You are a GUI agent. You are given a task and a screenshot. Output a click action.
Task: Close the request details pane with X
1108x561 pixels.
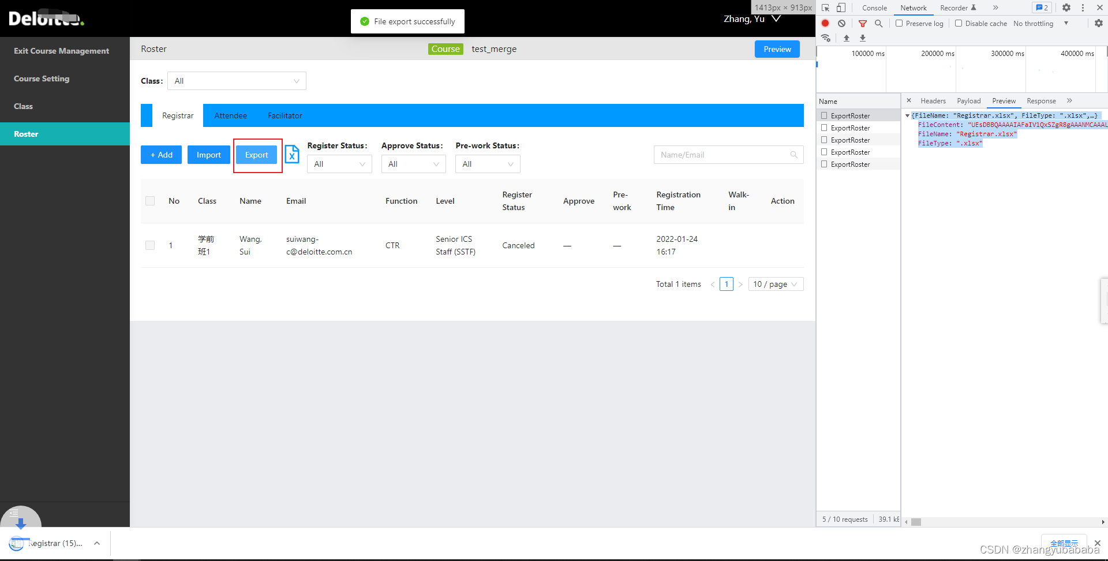pyautogui.click(x=909, y=100)
